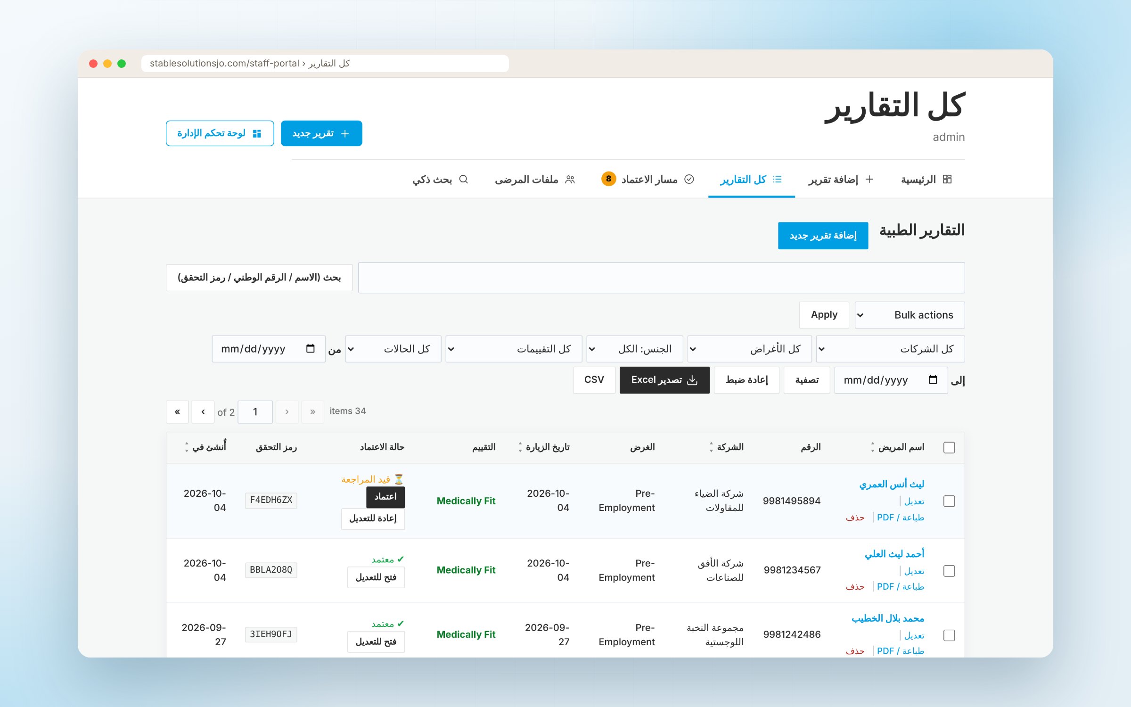The width and height of the screenshot is (1131, 707).
Task: Click the orange 8 badge on مسار الاعتماد
Action: 608,179
